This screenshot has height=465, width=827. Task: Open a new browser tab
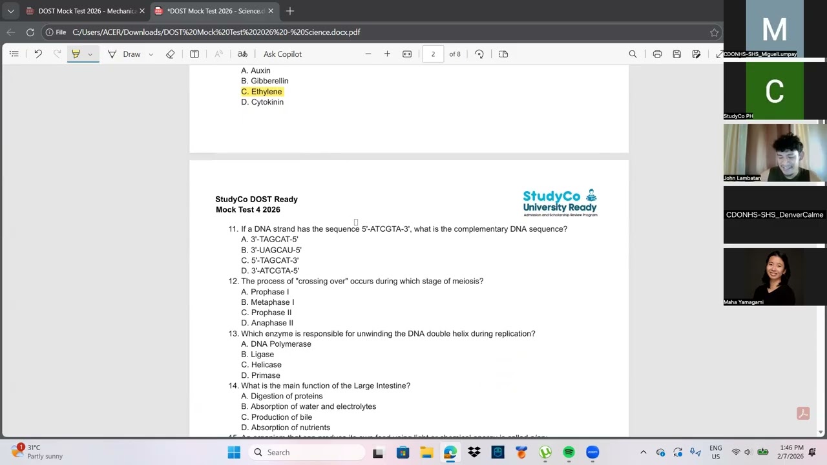tap(290, 11)
